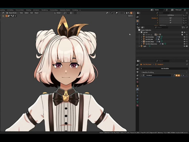Open the Add menu in viewport header
This screenshot has width=189, height=142.
(31, 13)
